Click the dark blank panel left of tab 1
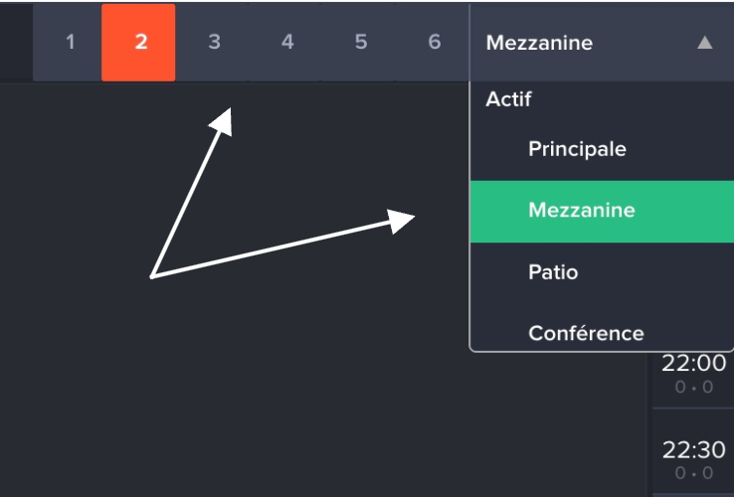The width and height of the screenshot is (734, 497). click(16, 43)
